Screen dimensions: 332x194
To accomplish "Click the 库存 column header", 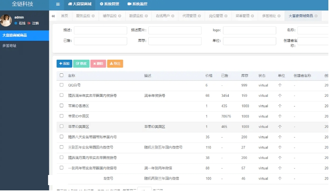I will pos(244,76).
